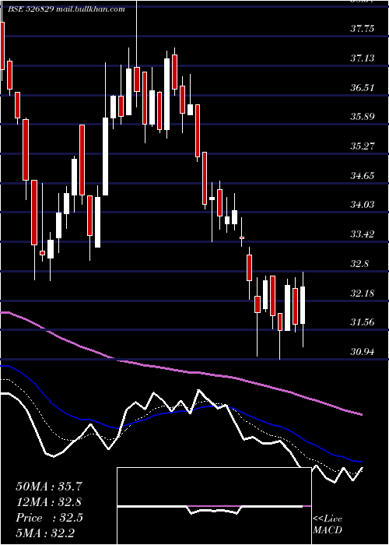Click the 32.18 price axis label
Viewport: 389px width, 545px height.
click(x=363, y=294)
